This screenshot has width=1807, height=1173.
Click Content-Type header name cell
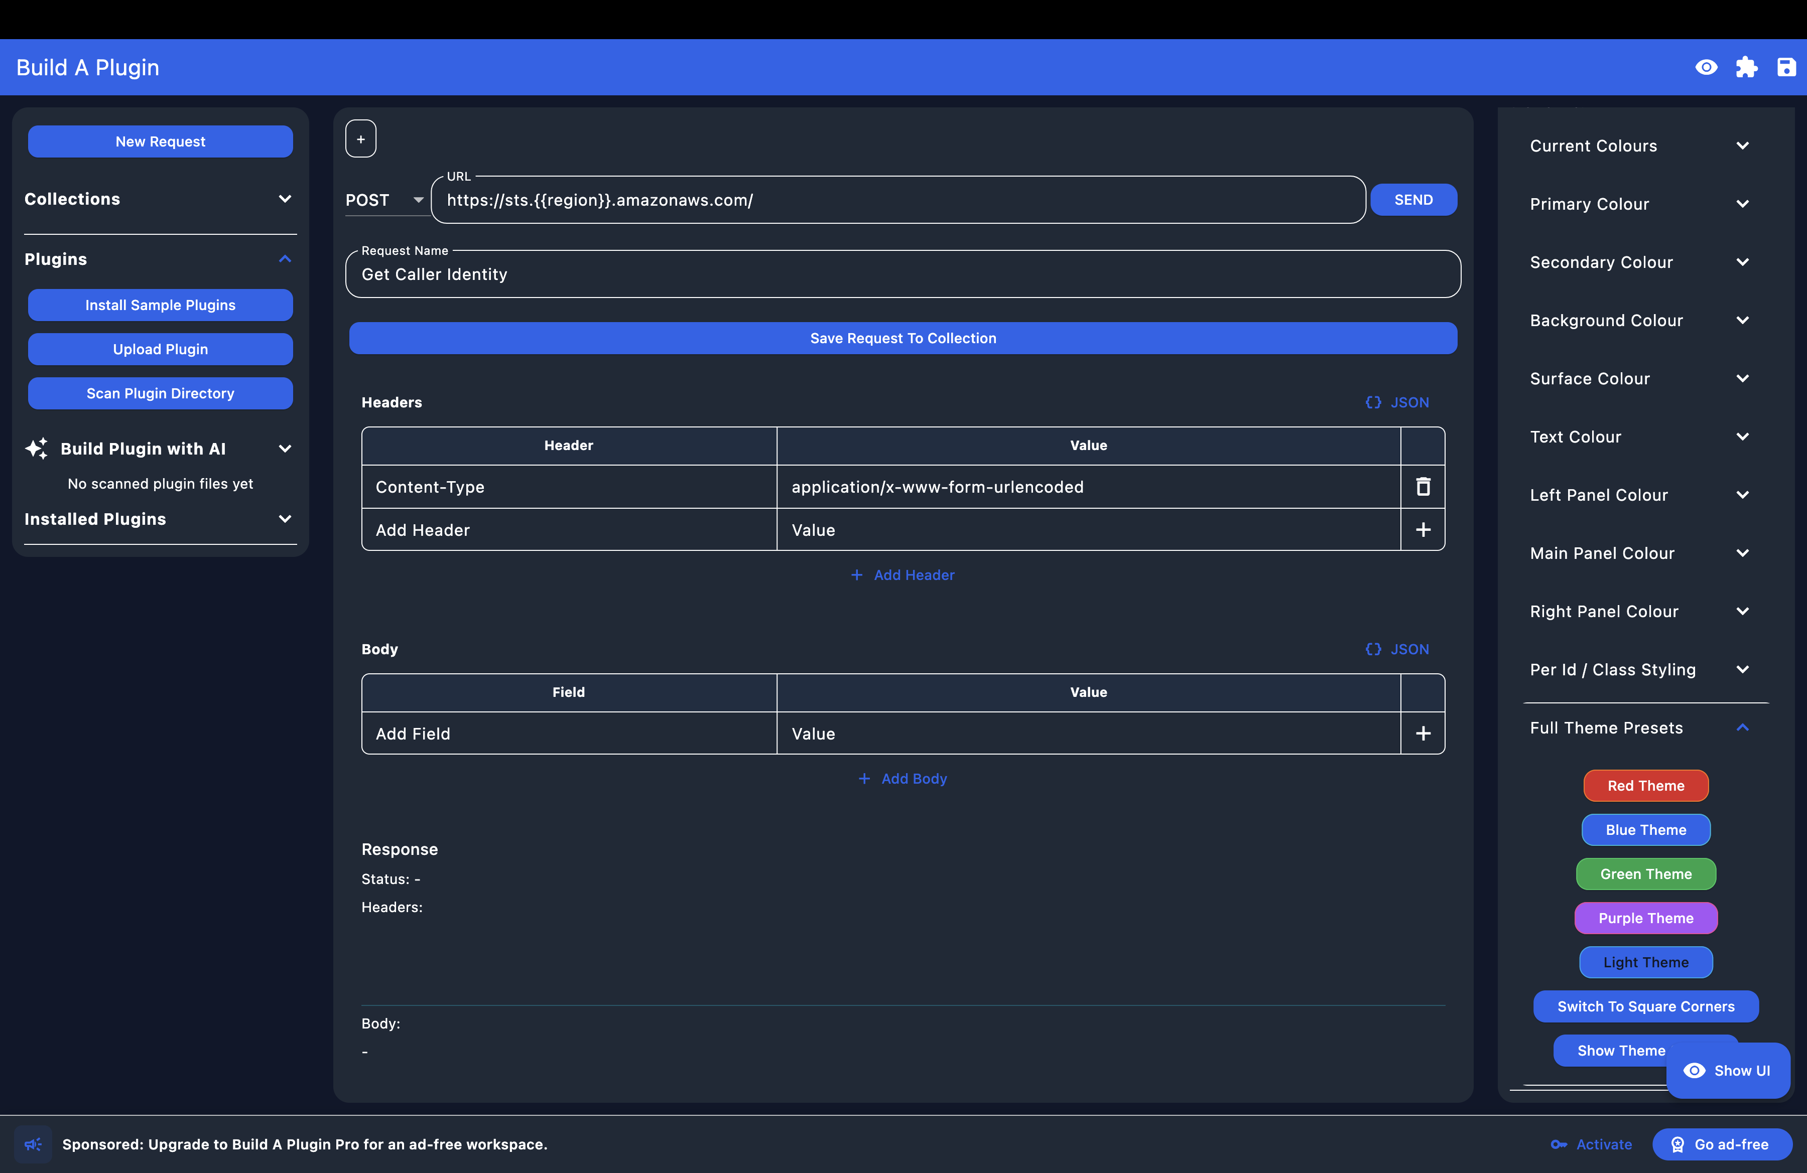pyautogui.click(x=569, y=486)
